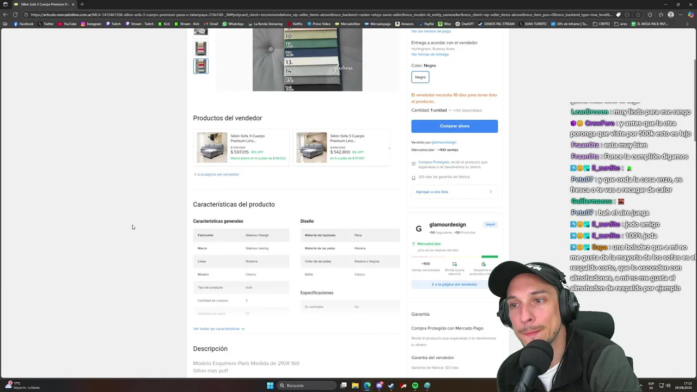Click the taskbar clock showing 17:12
The height and width of the screenshot is (392, 697).
point(683,385)
